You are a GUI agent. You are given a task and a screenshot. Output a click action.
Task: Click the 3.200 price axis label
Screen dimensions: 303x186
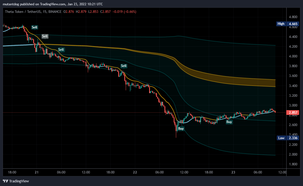293,96
